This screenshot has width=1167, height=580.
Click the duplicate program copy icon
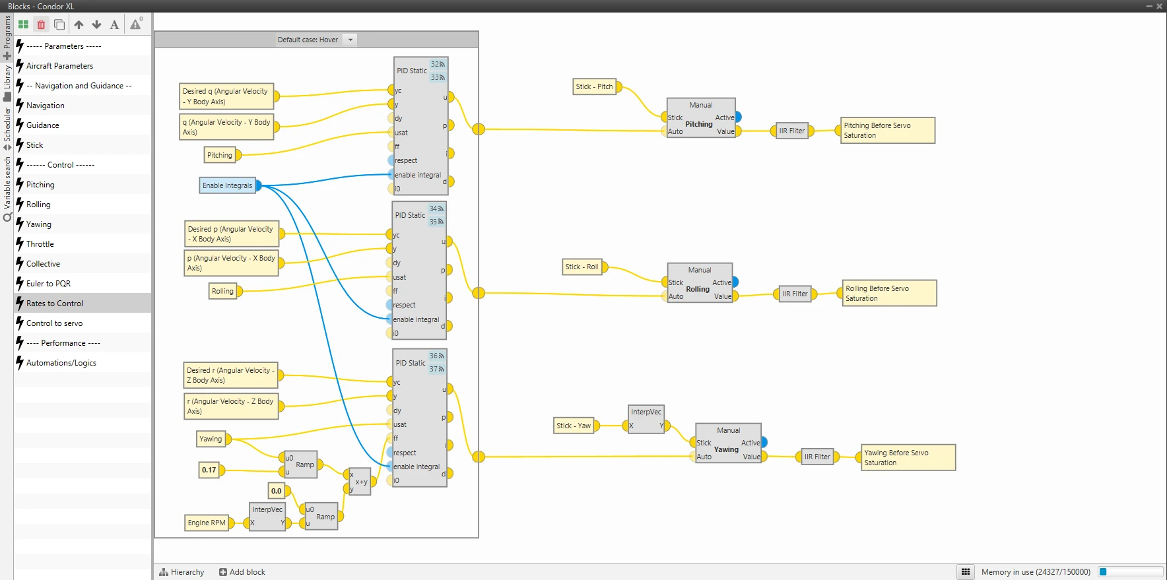(59, 24)
